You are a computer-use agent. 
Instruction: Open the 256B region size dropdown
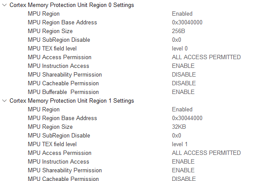(x=178, y=31)
